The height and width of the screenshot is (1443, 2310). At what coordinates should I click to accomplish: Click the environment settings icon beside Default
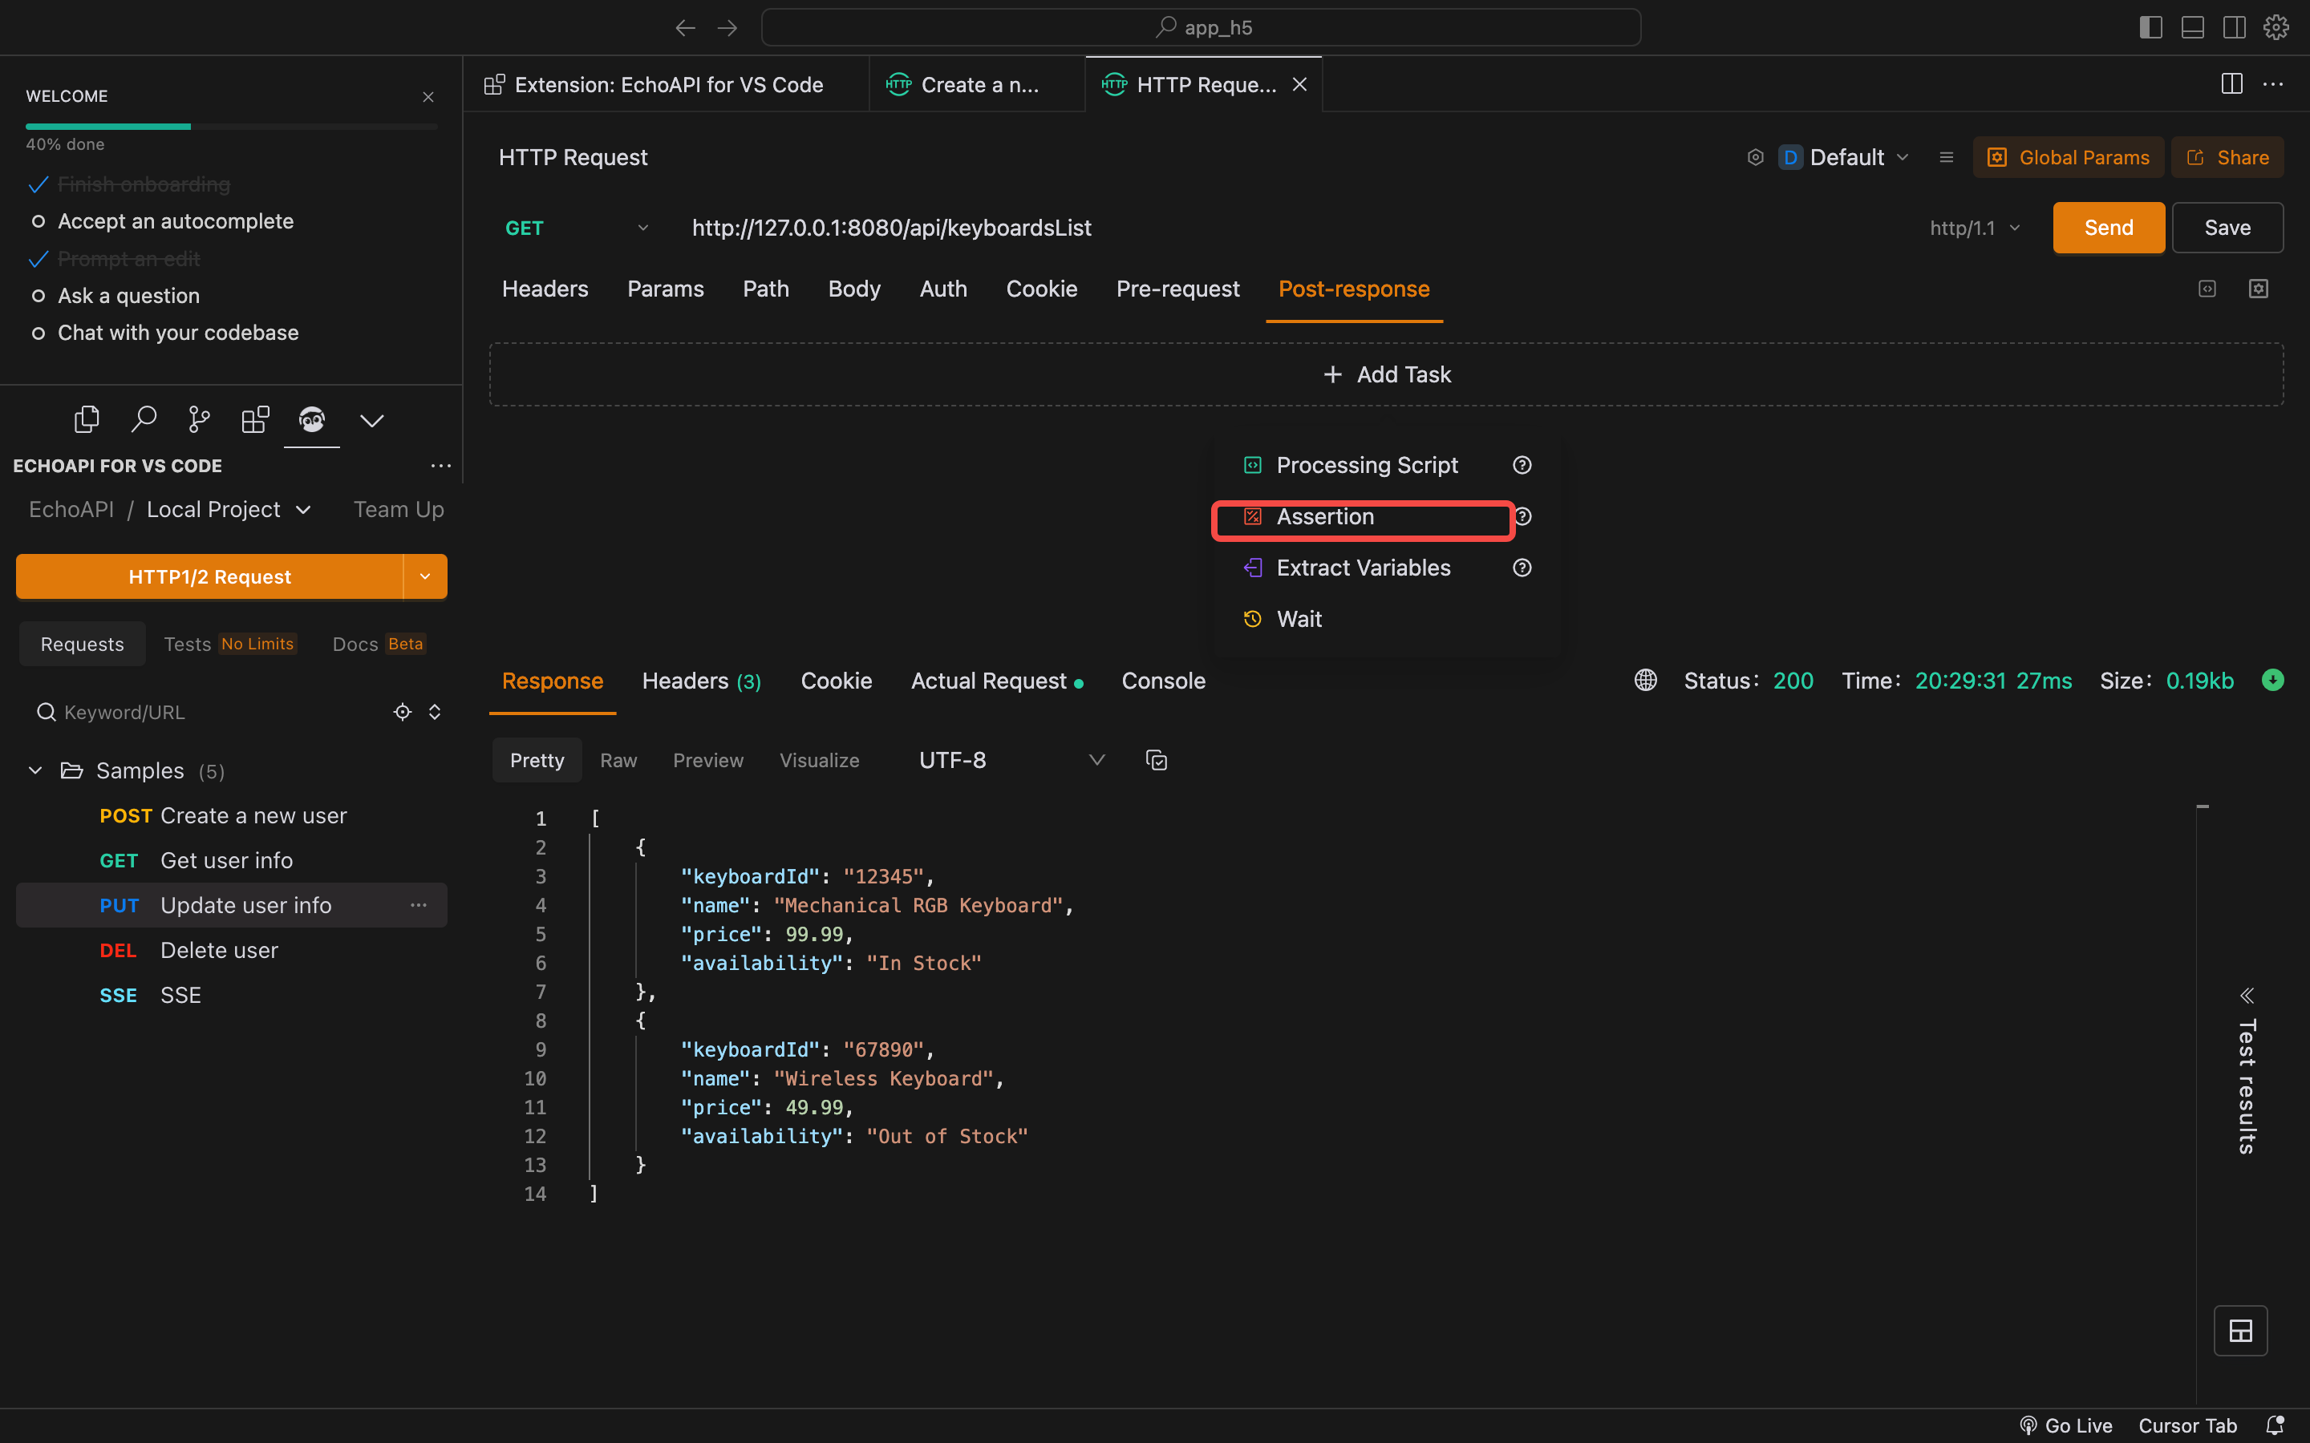tap(1756, 157)
